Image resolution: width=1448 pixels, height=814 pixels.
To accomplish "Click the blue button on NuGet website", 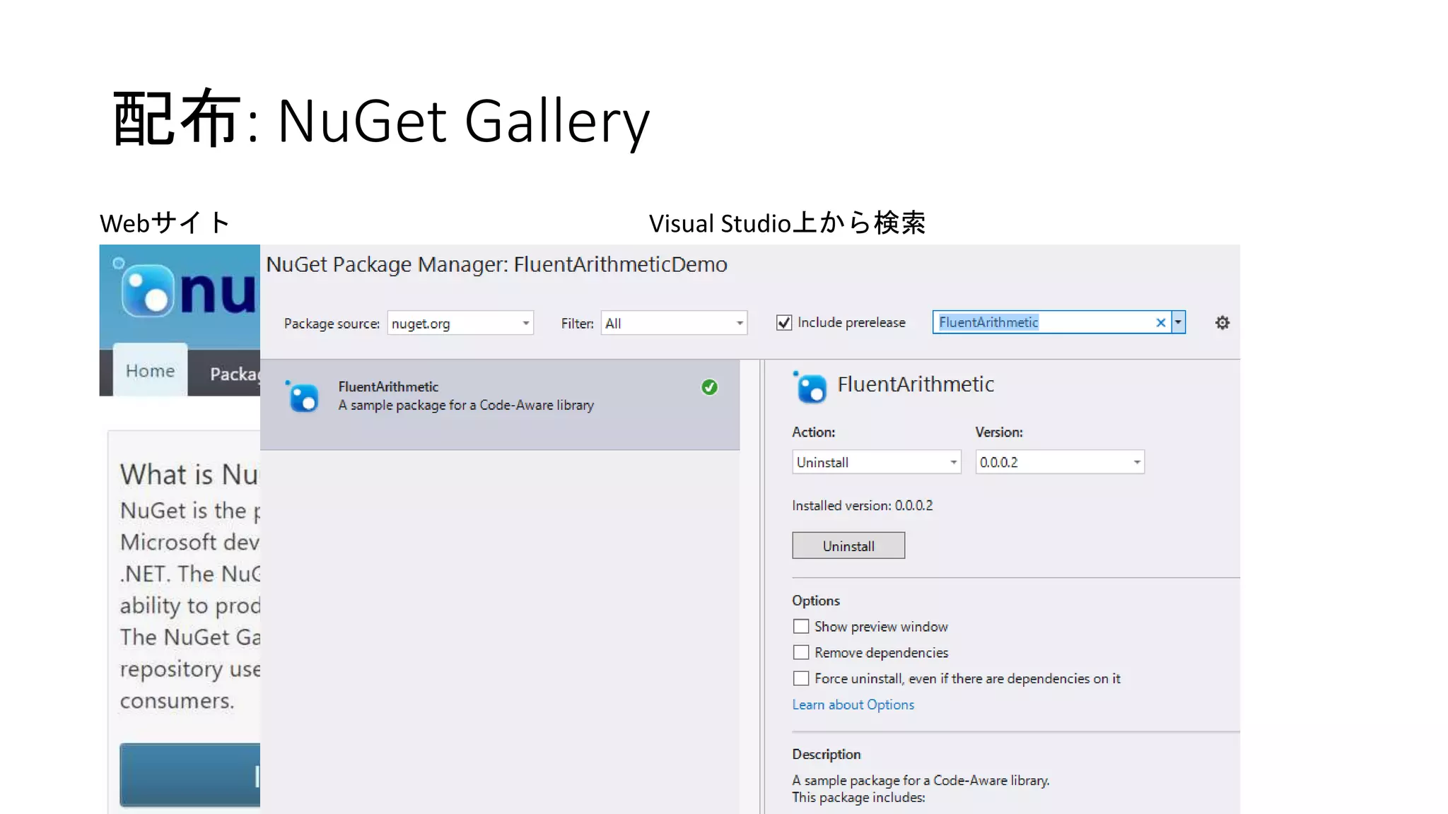I will click(190, 775).
